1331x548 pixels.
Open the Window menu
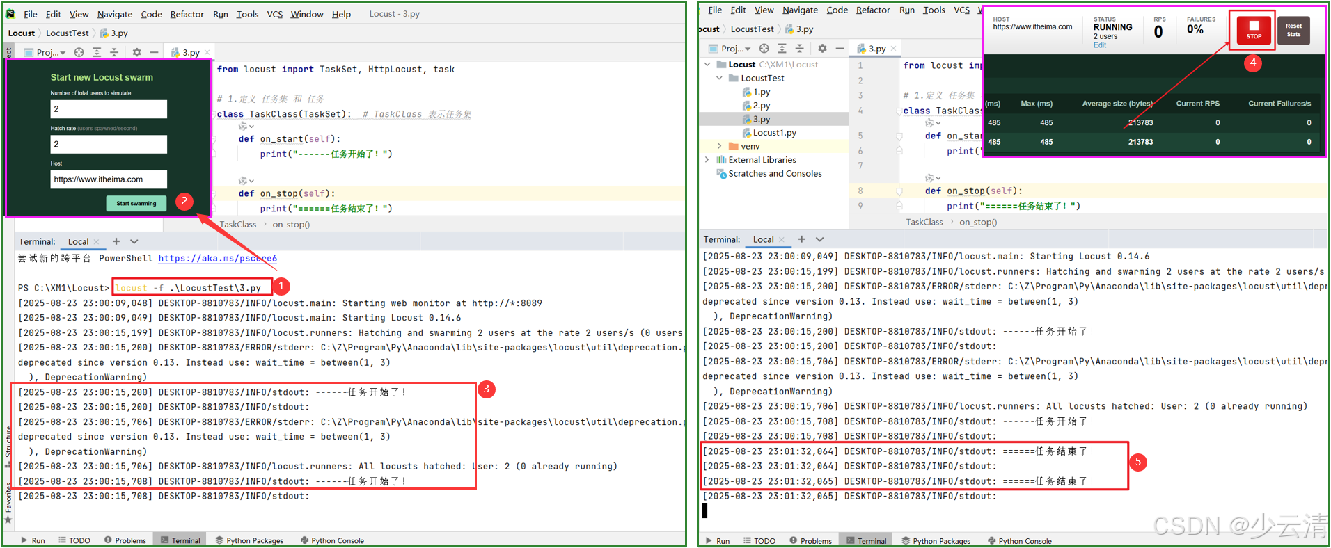[x=306, y=14]
